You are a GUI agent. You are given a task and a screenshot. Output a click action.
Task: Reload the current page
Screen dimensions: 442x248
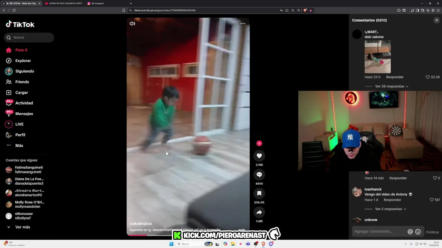(14, 10)
